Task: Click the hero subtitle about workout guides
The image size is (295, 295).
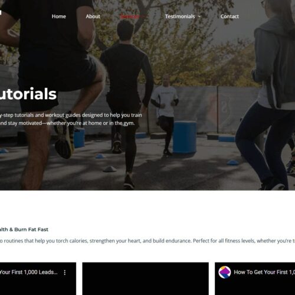Action: [71, 119]
